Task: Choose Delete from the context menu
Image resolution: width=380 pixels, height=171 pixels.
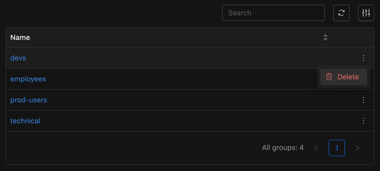Action: click(x=343, y=77)
